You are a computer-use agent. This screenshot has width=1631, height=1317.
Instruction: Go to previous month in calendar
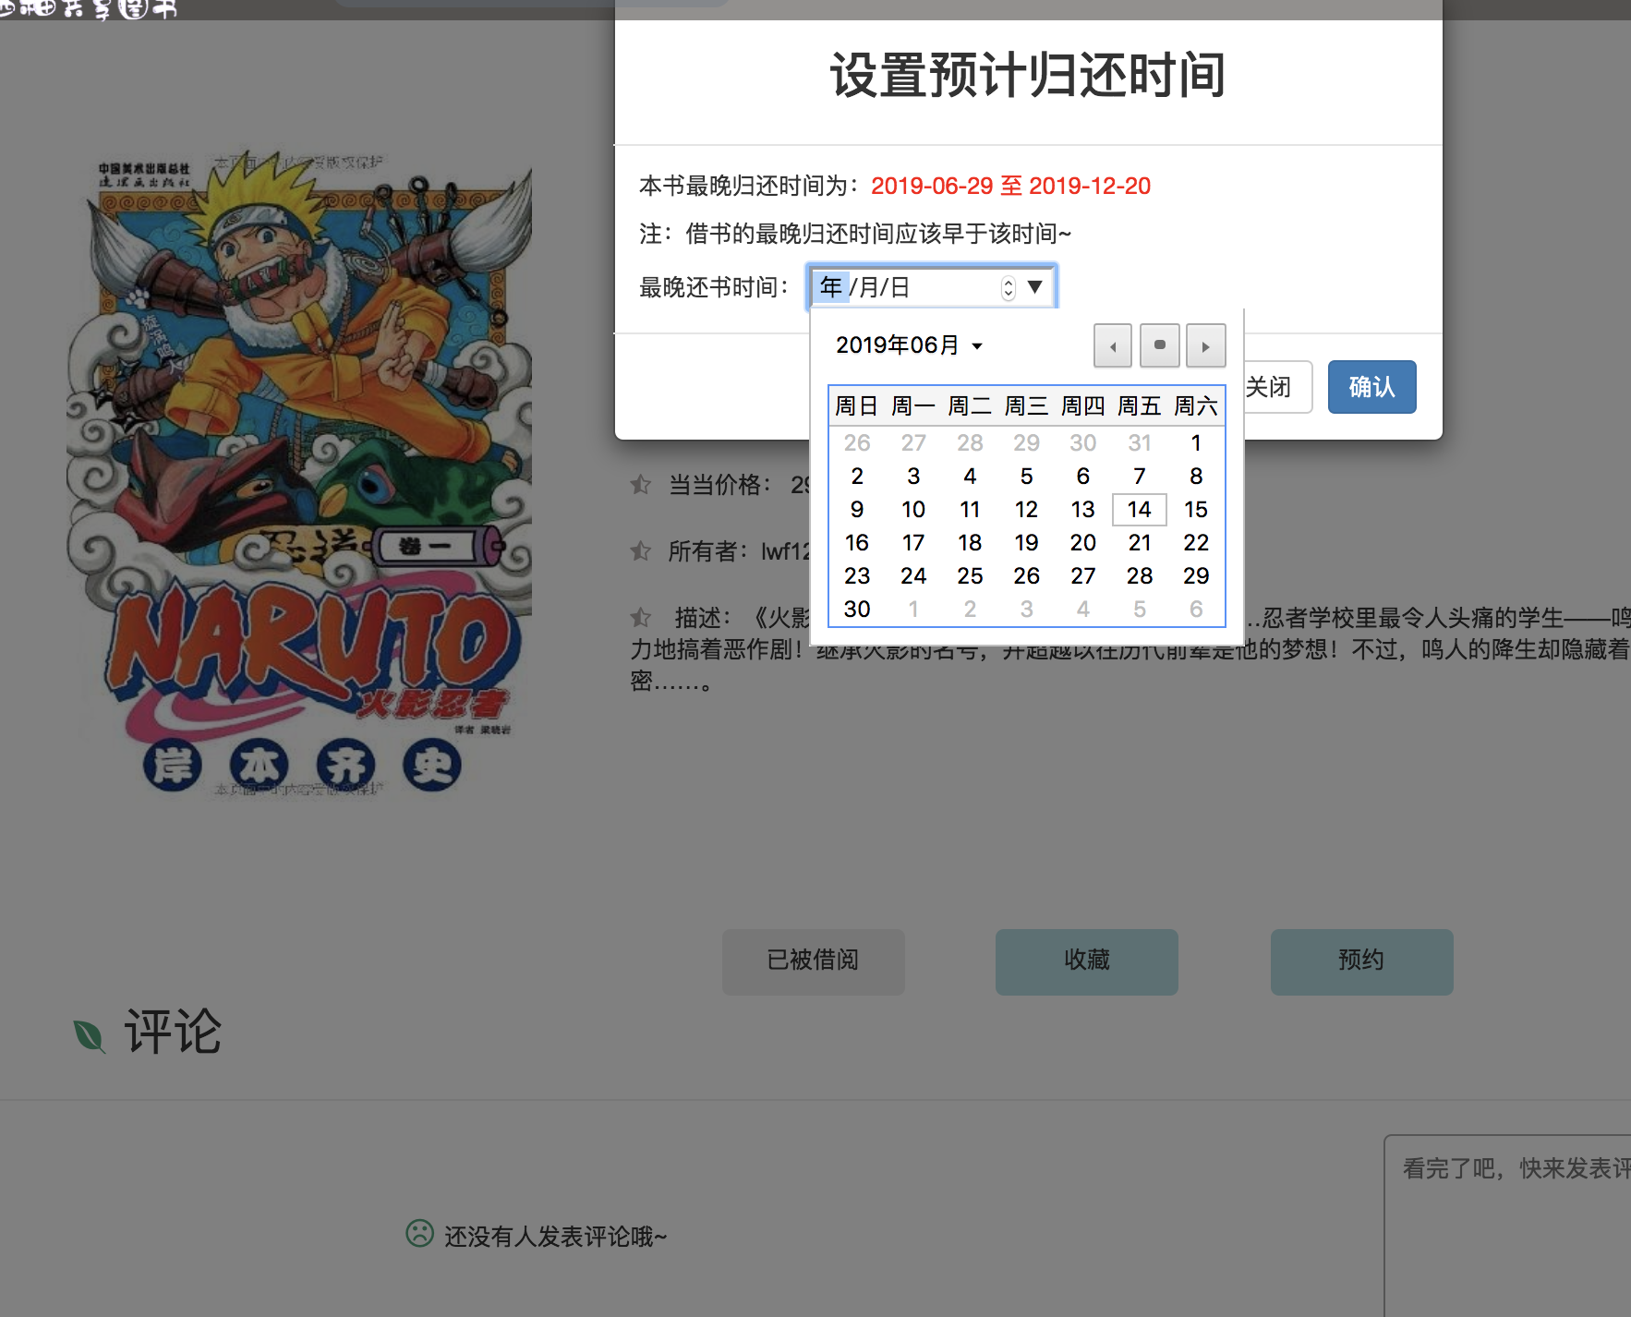tap(1113, 346)
